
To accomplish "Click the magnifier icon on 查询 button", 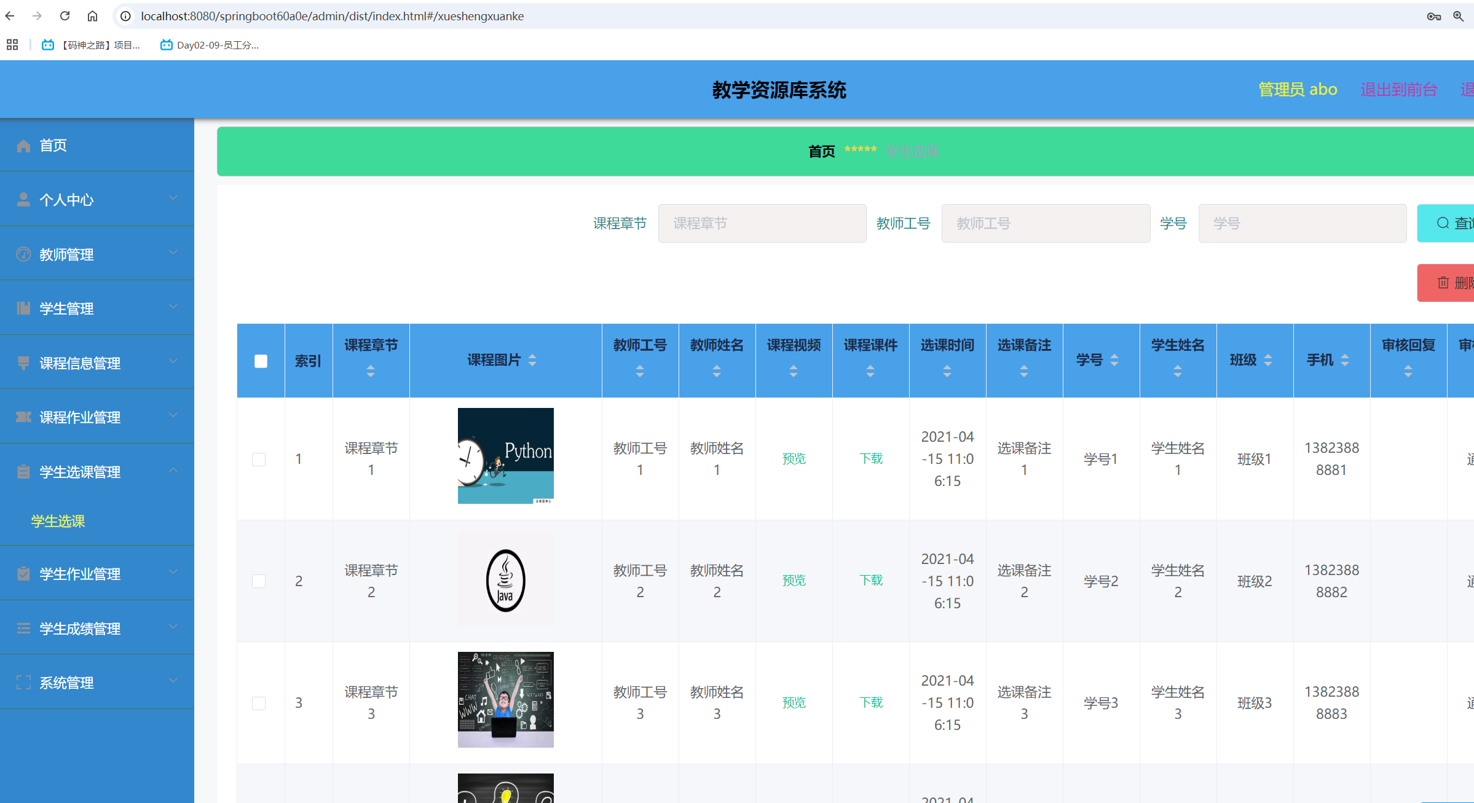I will pyautogui.click(x=1443, y=222).
